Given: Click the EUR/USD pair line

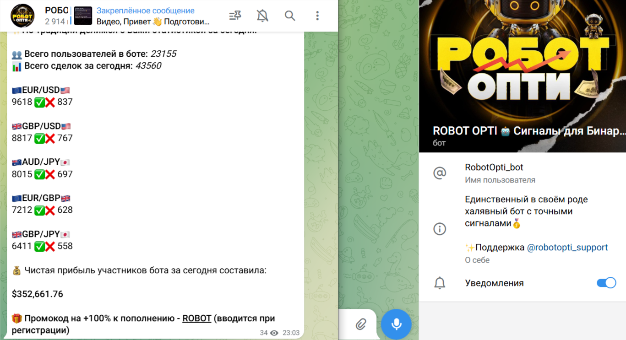Looking at the screenshot, I should click(x=41, y=90).
